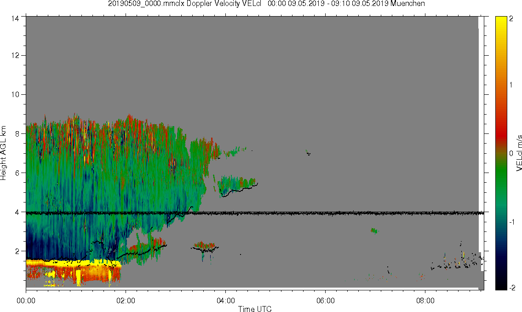Click the '14' height tick label
This screenshot has height=312, width=522.
(15, 18)
